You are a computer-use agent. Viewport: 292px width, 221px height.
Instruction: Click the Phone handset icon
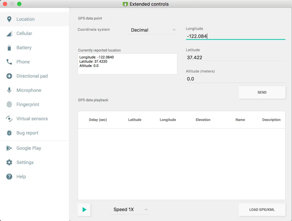(9, 62)
